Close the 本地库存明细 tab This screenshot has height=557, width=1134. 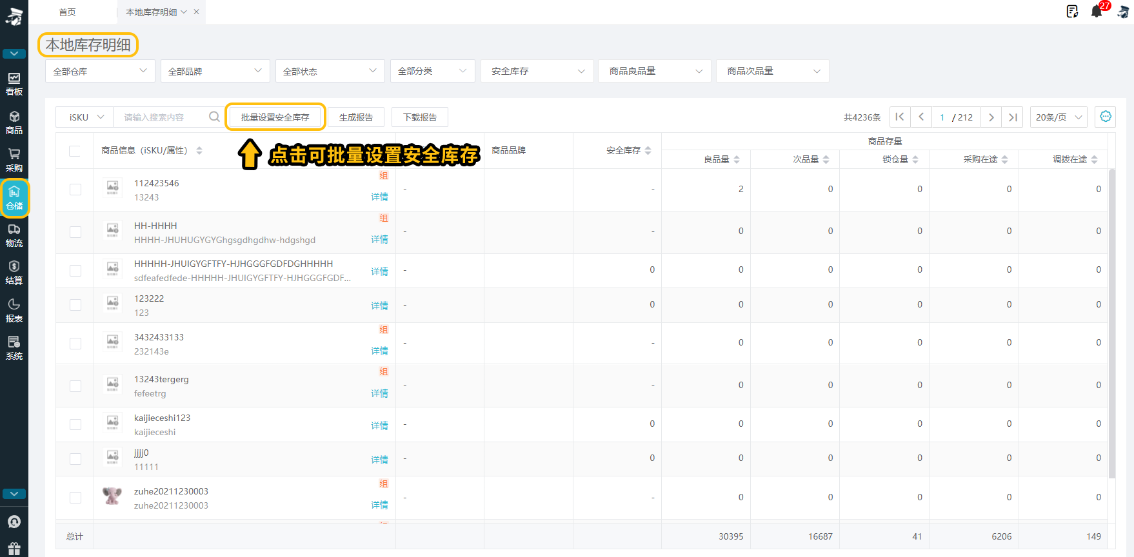click(x=197, y=12)
